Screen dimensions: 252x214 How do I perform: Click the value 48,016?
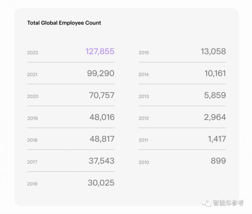click(102, 117)
